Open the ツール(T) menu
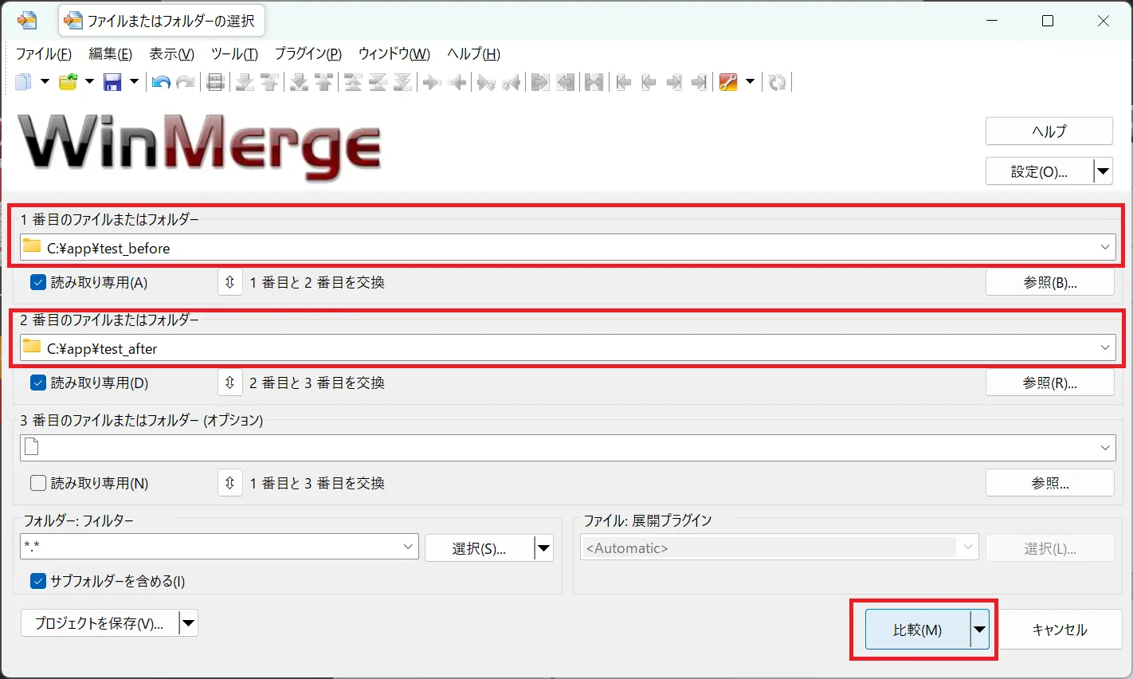The width and height of the screenshot is (1133, 679). [234, 54]
